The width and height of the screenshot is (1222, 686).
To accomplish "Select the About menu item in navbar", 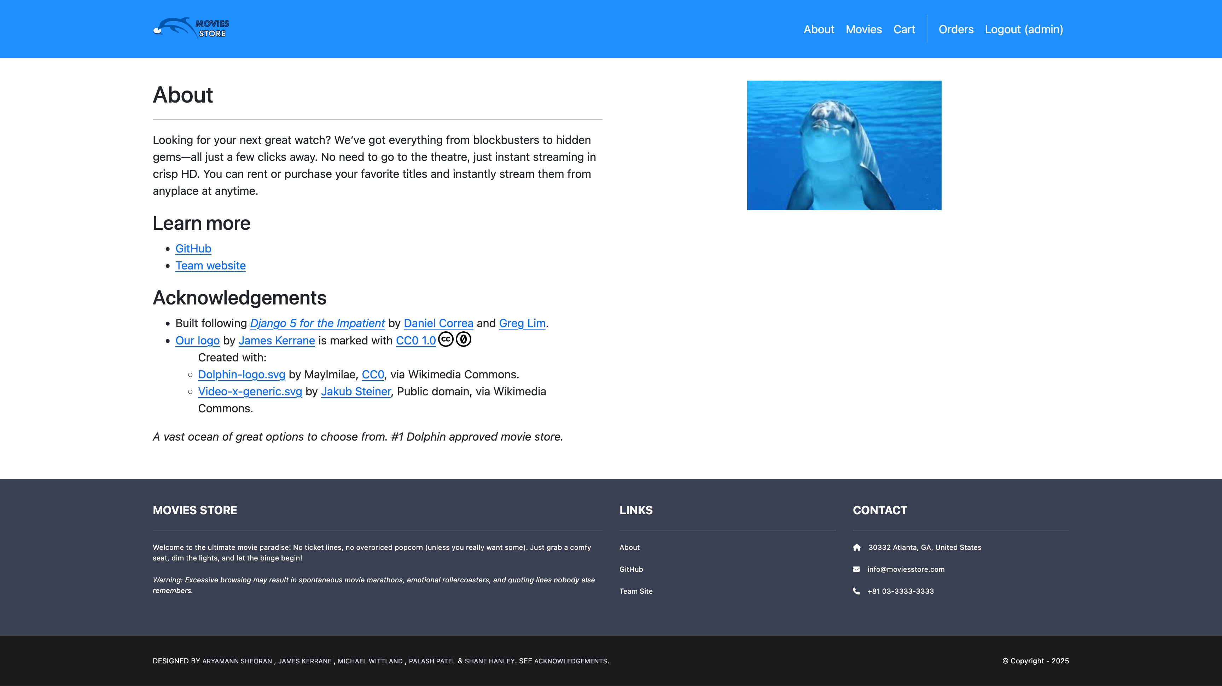I will pos(818,29).
